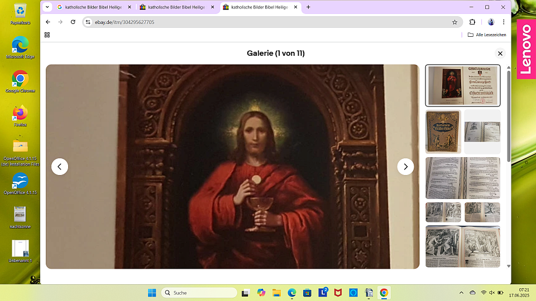Click the main Jesus painting image
The width and height of the screenshot is (536, 301).
[232, 167]
